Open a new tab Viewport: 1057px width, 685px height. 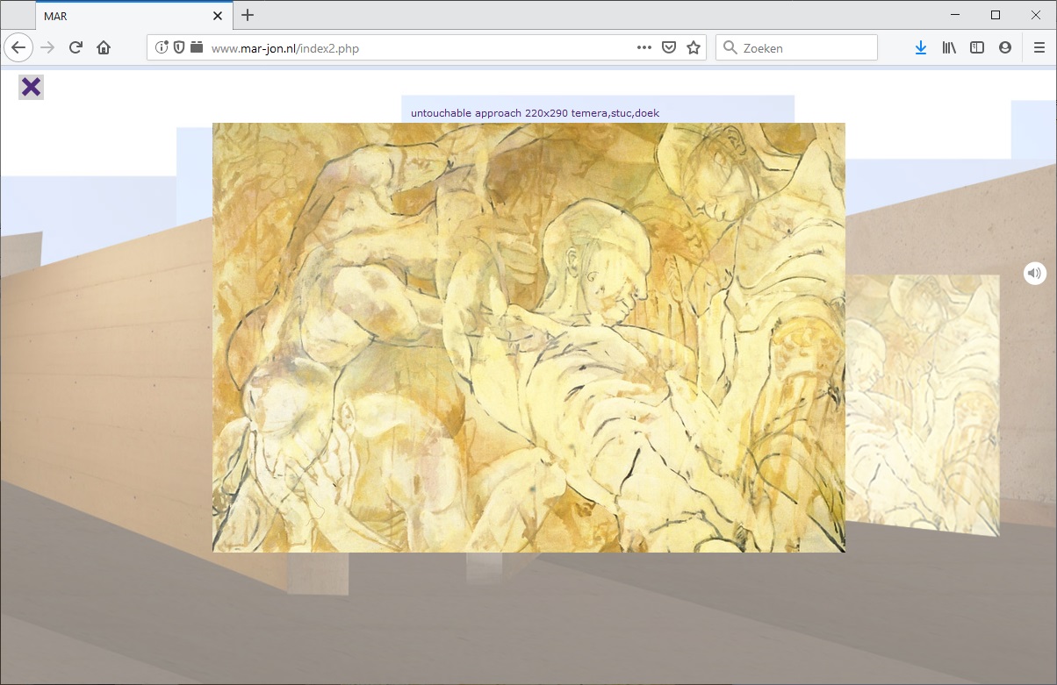tap(248, 16)
